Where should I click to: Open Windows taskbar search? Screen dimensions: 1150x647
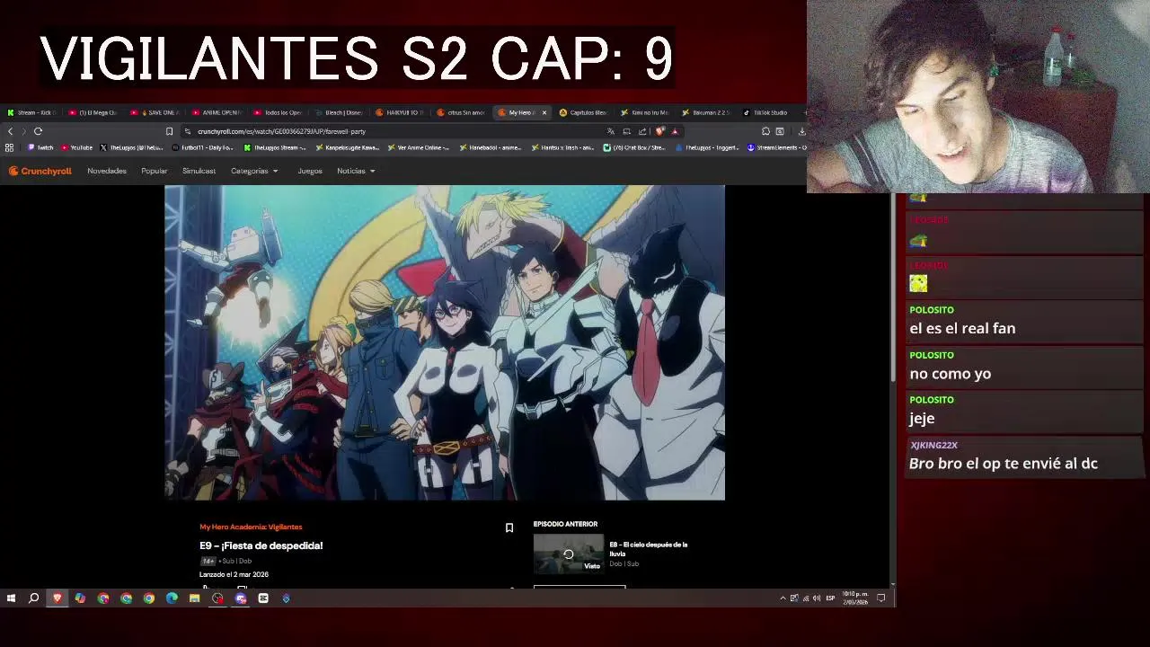pyautogui.click(x=33, y=598)
